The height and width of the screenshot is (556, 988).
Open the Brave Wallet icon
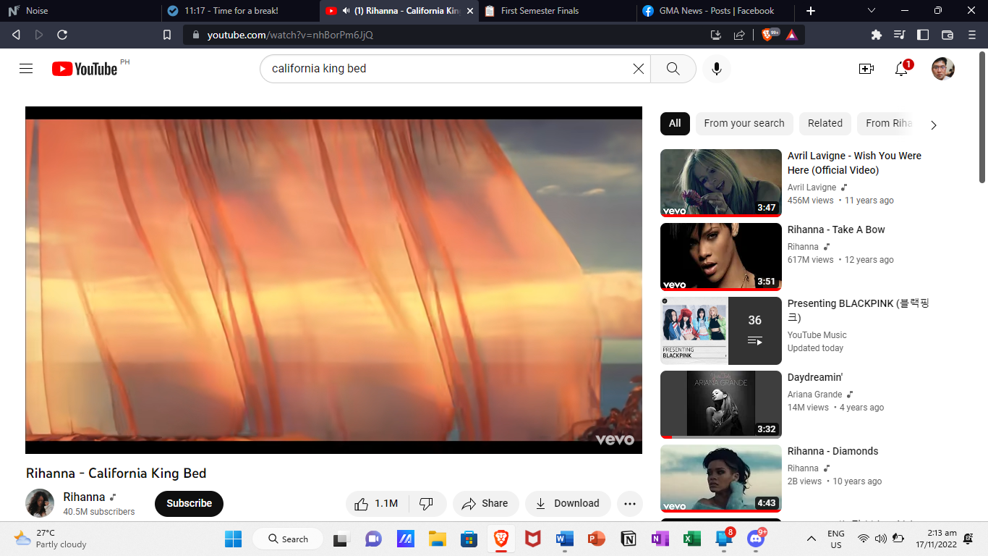point(947,35)
